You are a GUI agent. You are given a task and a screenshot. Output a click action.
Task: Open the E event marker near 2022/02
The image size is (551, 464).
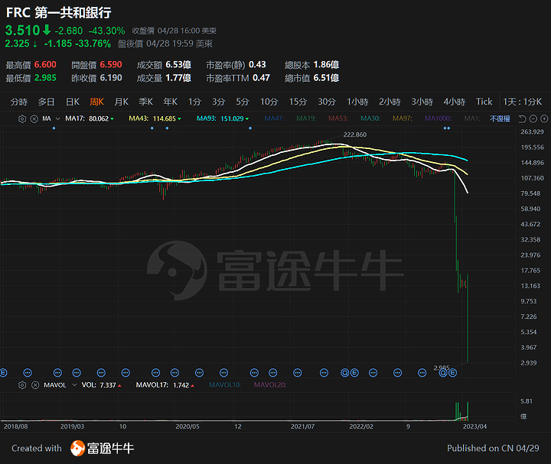tap(354, 373)
